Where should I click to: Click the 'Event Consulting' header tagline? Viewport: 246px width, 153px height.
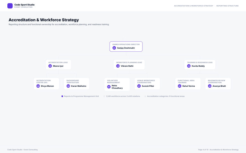point(23,7)
